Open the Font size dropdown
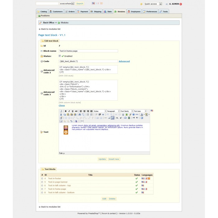 140,111
